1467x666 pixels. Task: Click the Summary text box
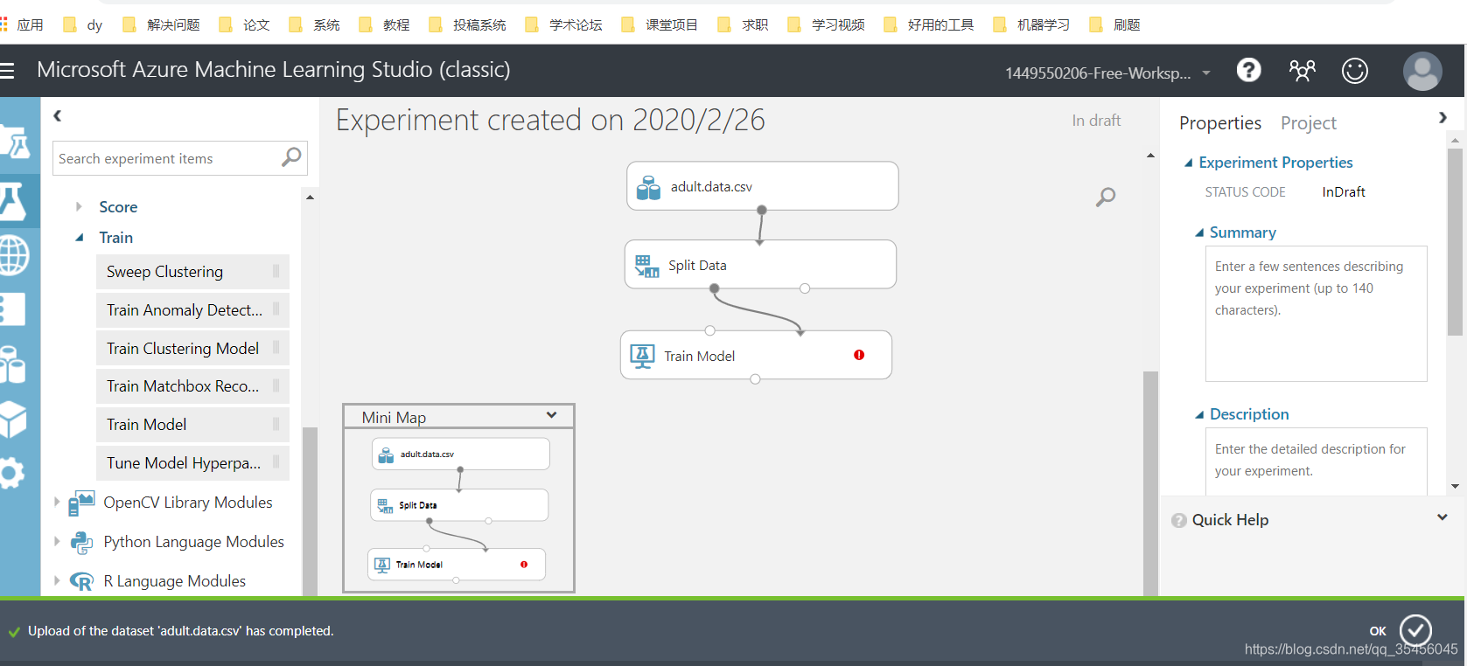click(1316, 314)
